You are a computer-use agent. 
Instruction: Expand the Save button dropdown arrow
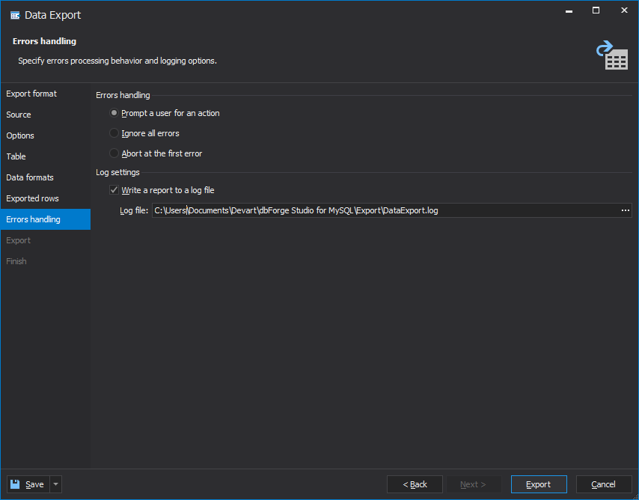(x=56, y=484)
